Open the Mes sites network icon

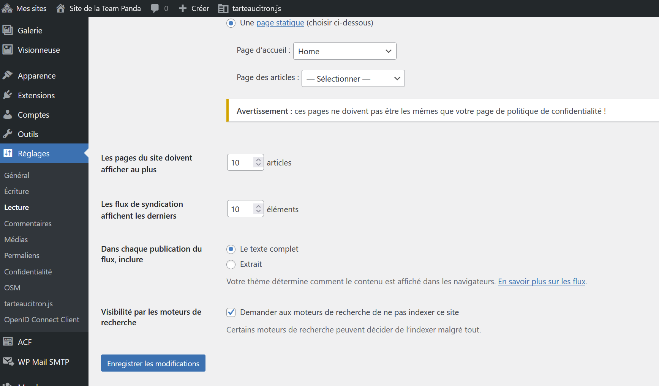pyautogui.click(x=7, y=8)
